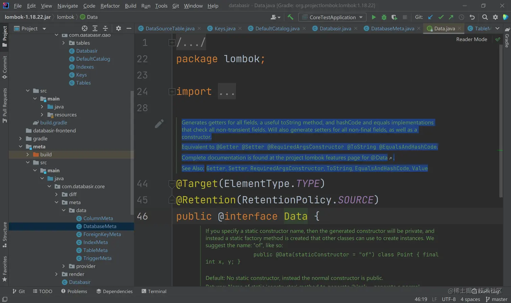
Task: Open the Refactor menu
Action: [110, 6]
